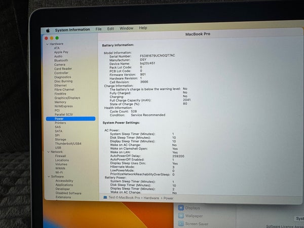Select Camera in the sidebar
The height and width of the screenshot is (228, 304).
[60, 64]
